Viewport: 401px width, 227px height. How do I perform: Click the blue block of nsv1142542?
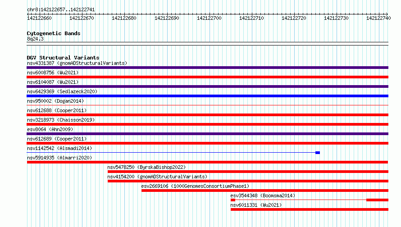(318, 153)
